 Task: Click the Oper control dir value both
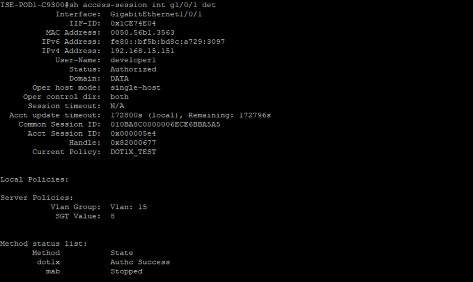coord(119,97)
